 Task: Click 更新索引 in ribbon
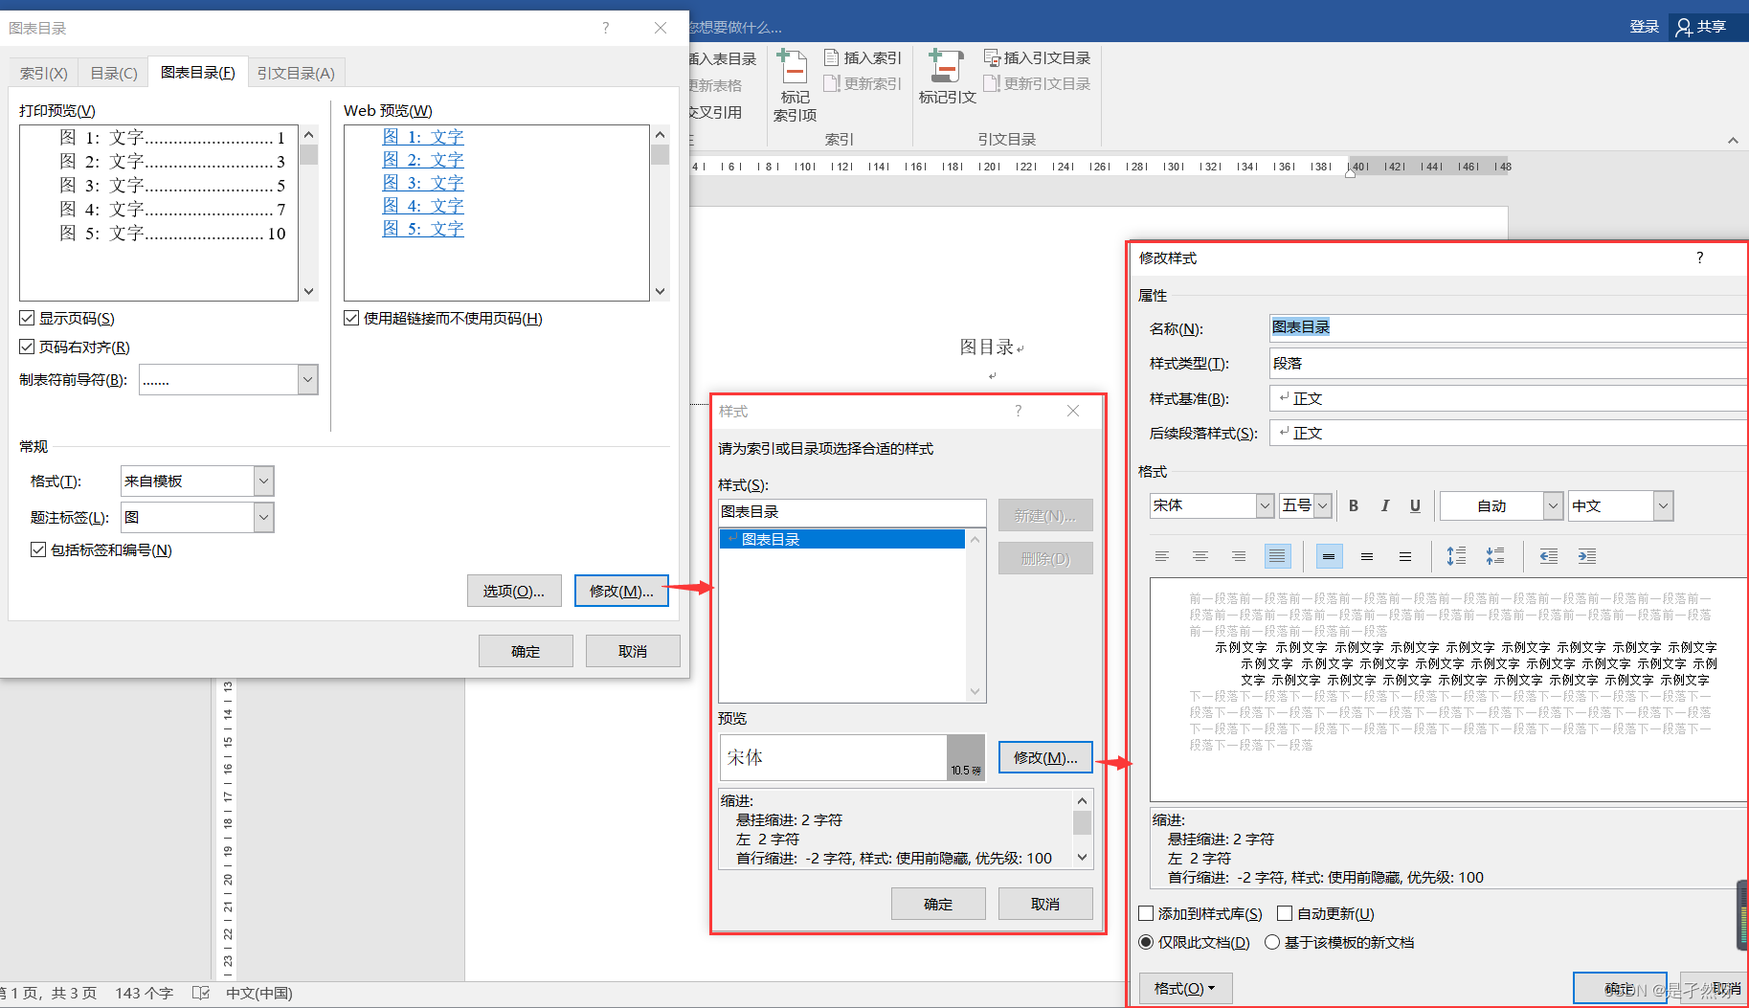coord(863,84)
